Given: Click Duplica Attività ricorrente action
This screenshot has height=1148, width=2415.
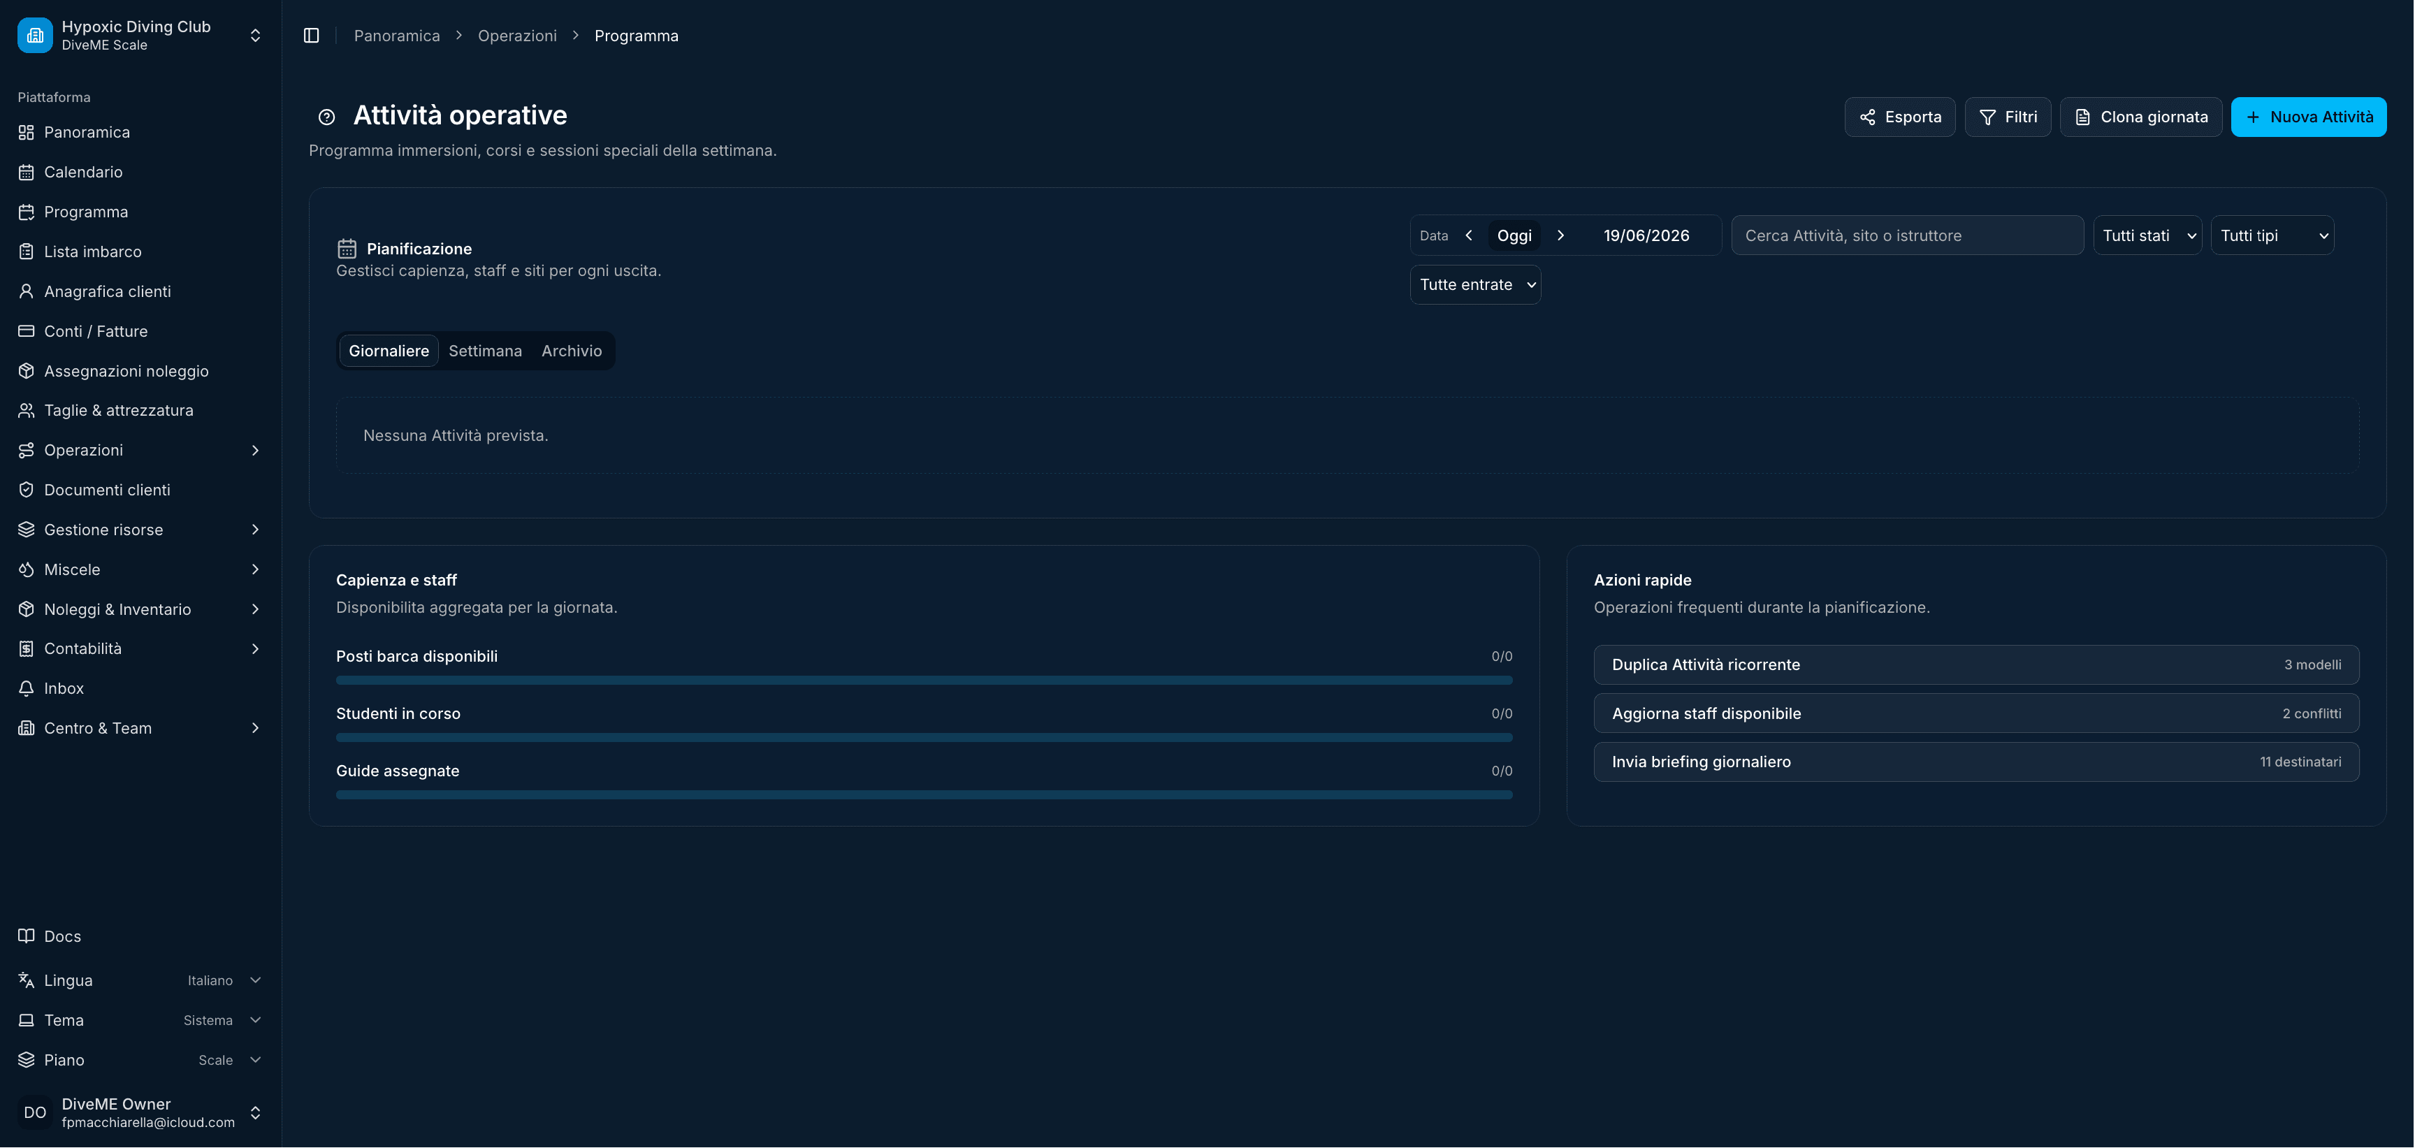Looking at the screenshot, I should tap(1976, 664).
